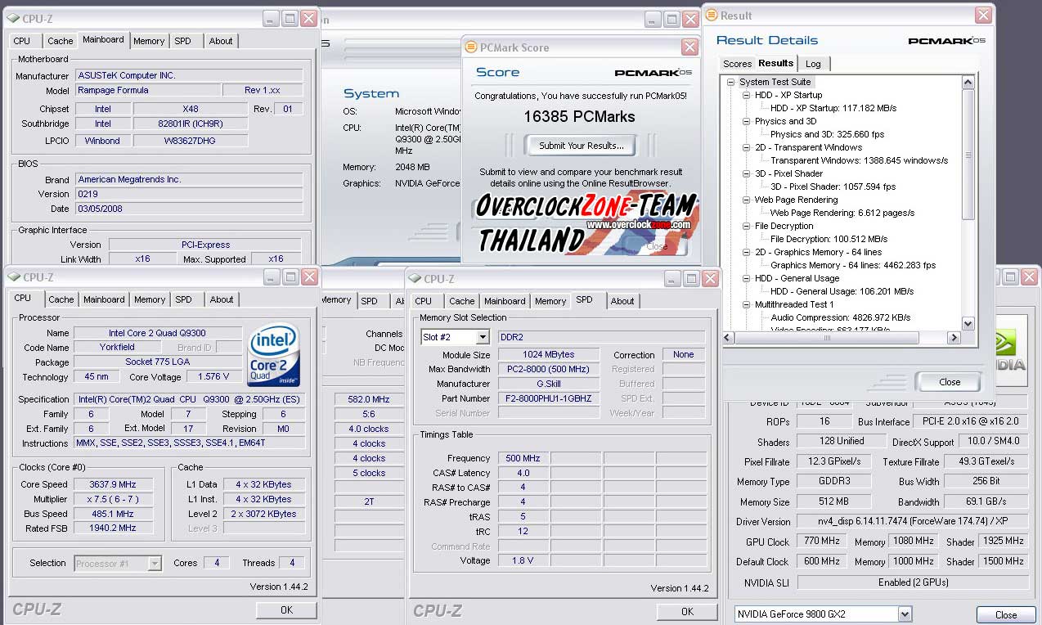The width and height of the screenshot is (1042, 625).
Task: Select the HDD - XP Startup: 117.182 MB/s row
Action: pos(833,108)
